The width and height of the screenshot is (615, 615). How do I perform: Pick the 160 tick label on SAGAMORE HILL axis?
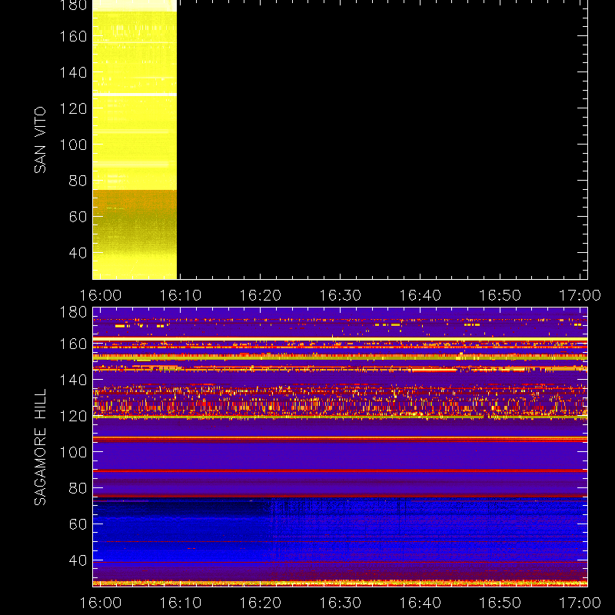(73, 344)
